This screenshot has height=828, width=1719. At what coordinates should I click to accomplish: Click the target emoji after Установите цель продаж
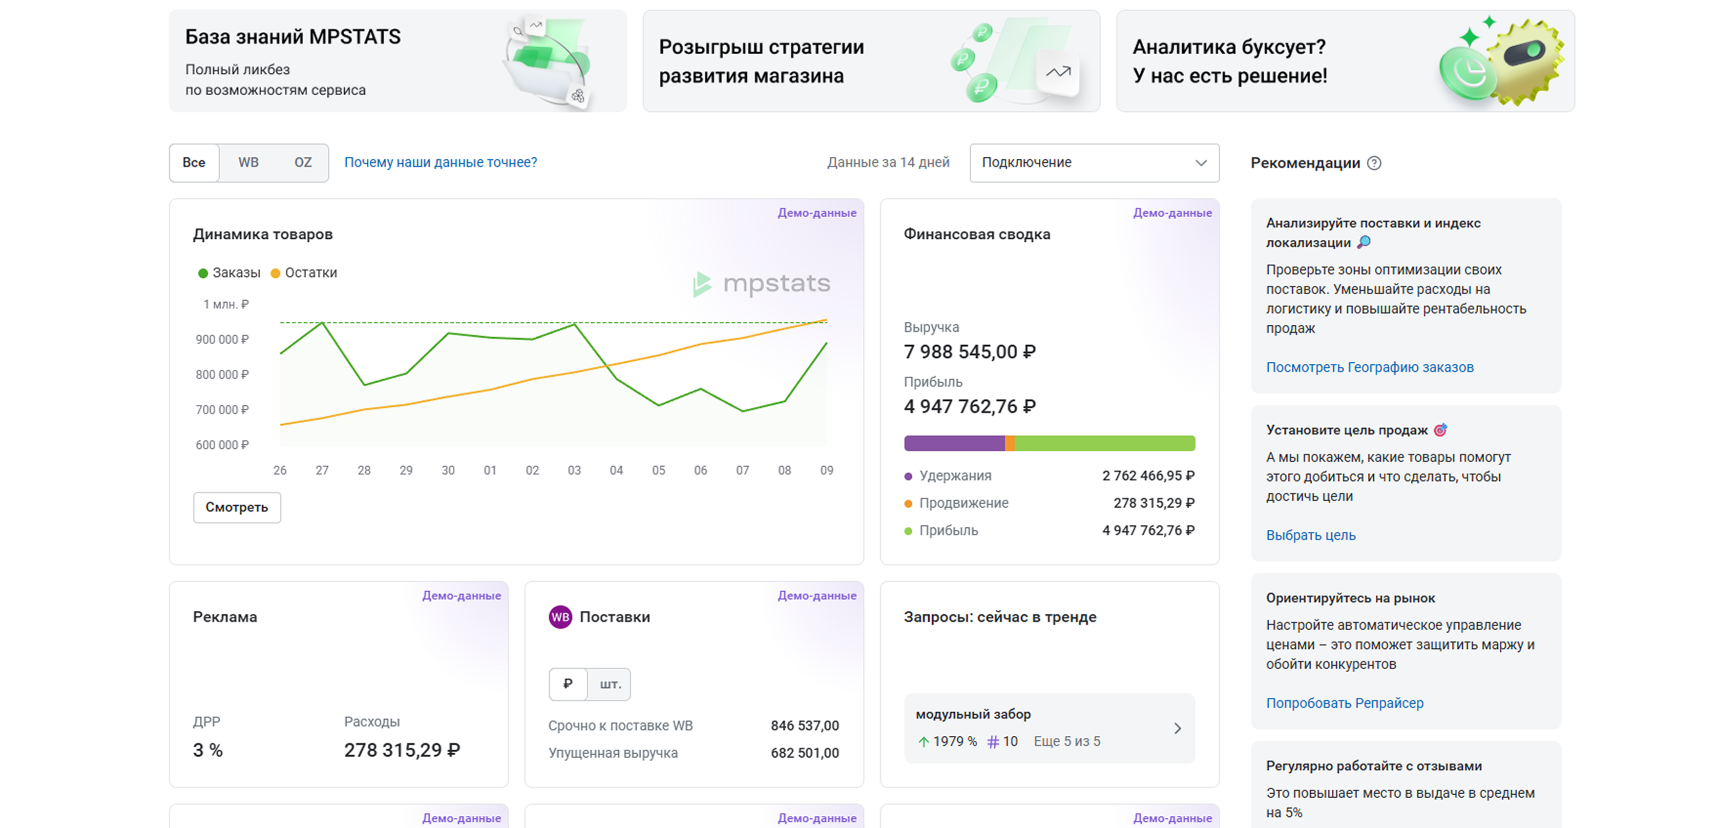pyautogui.click(x=1441, y=430)
